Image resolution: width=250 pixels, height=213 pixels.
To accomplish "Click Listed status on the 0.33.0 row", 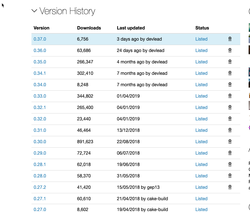I will pyautogui.click(x=201, y=96).
